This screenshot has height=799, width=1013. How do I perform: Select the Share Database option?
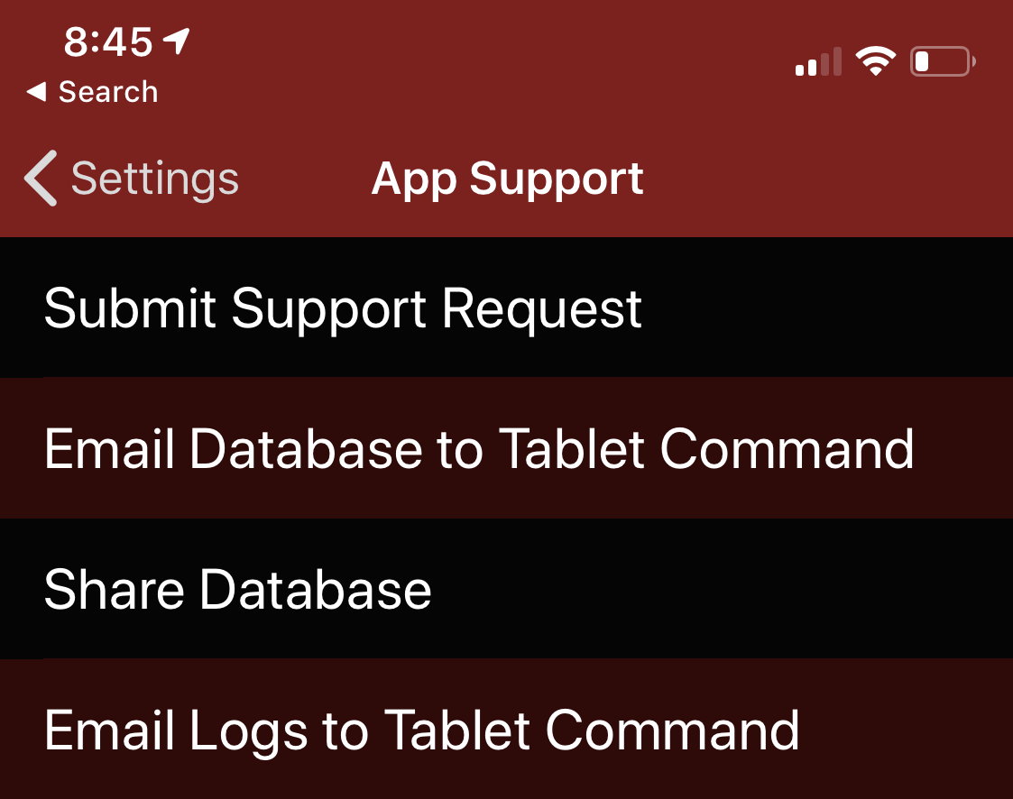tap(237, 589)
